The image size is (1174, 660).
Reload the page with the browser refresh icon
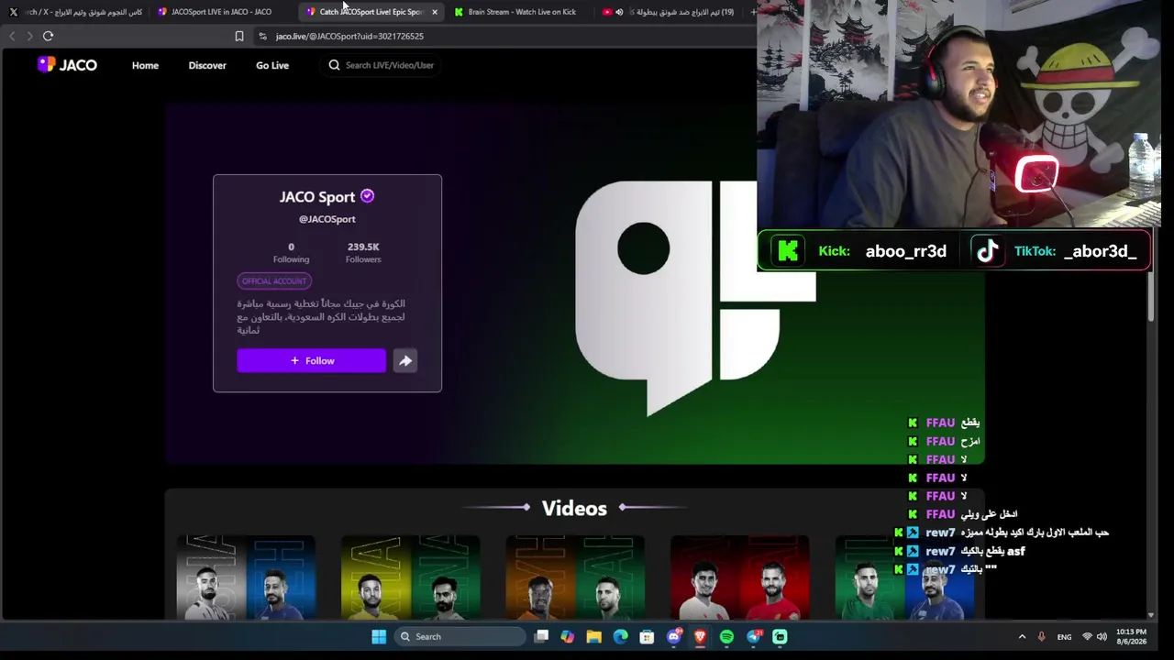[48, 36]
